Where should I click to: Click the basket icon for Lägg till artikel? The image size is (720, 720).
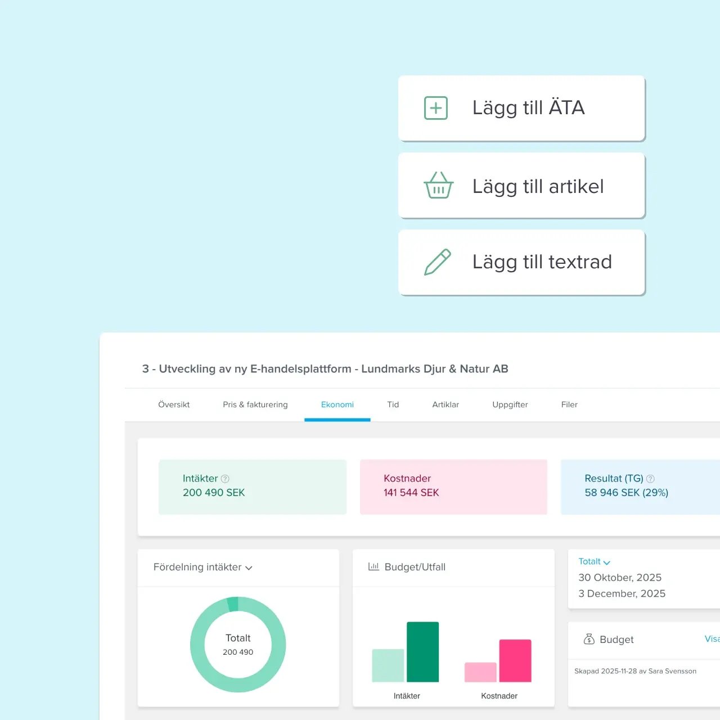click(438, 186)
